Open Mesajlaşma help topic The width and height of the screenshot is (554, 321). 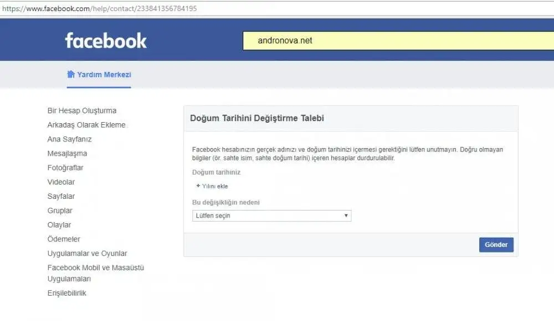pos(67,153)
